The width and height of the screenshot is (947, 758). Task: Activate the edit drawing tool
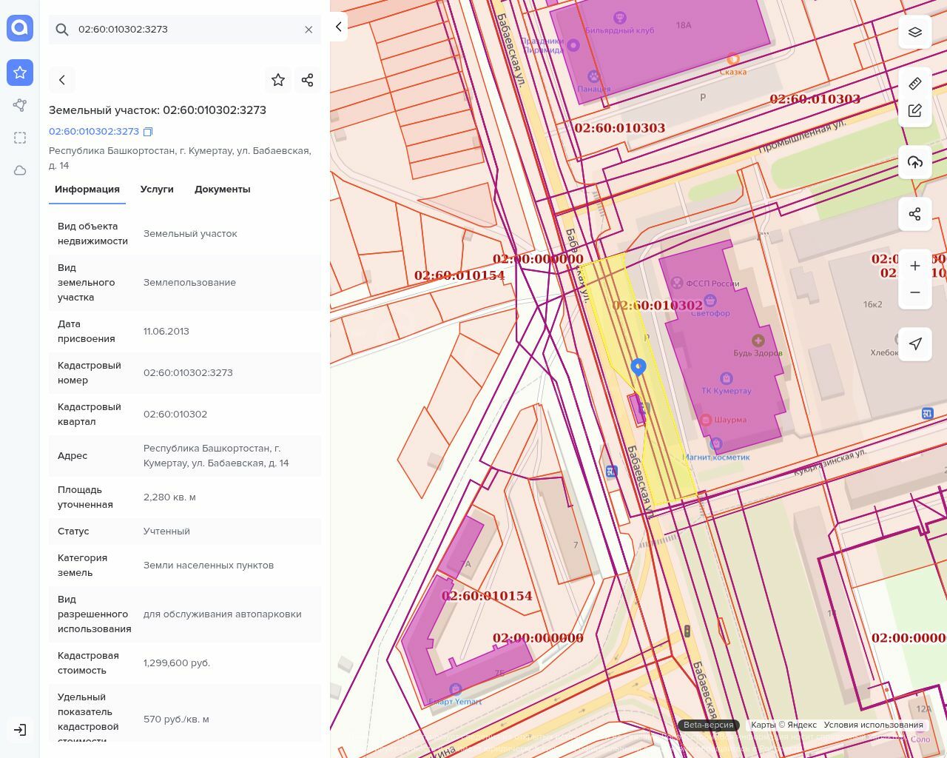[x=915, y=110]
